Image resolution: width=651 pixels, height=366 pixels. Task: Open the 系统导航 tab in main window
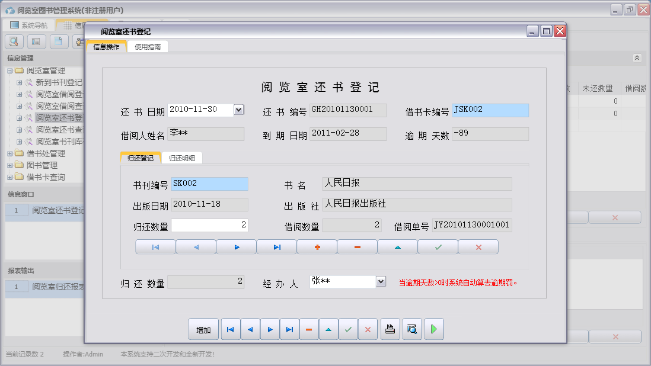coord(28,25)
